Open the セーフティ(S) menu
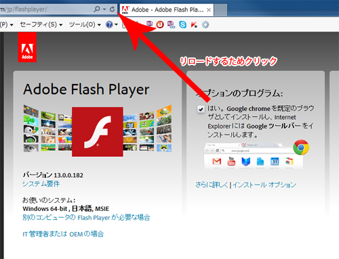Viewport: 339px width, 259px height. [x=41, y=24]
